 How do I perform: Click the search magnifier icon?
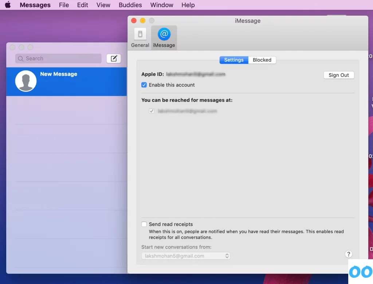21,59
